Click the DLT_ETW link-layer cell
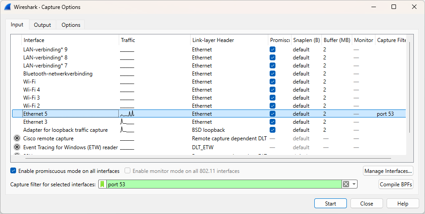This screenshot has height=214, width=425. point(203,147)
